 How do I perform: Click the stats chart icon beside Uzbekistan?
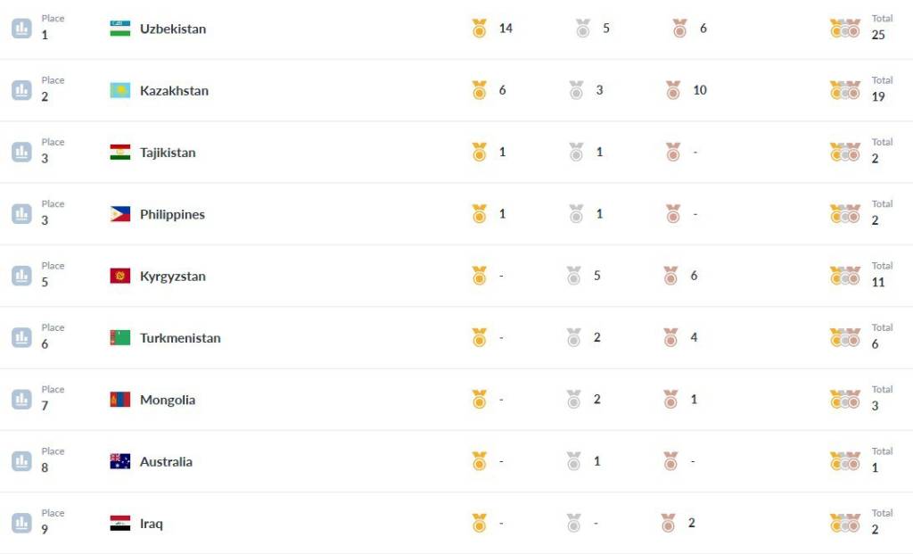click(21, 29)
